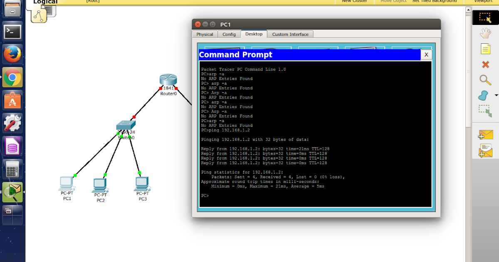Image resolution: width=499 pixels, height=262 pixels.
Task: Open the Physical tab of PC1
Action: pyautogui.click(x=205, y=34)
